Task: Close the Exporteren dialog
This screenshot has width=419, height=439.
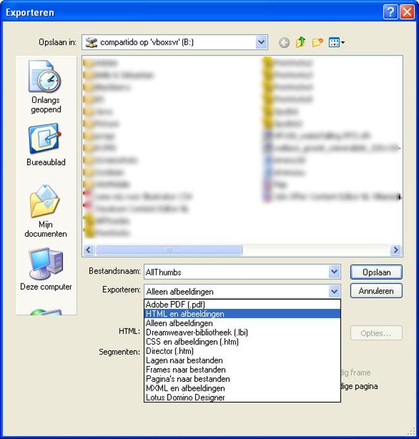Action: pyautogui.click(x=407, y=12)
